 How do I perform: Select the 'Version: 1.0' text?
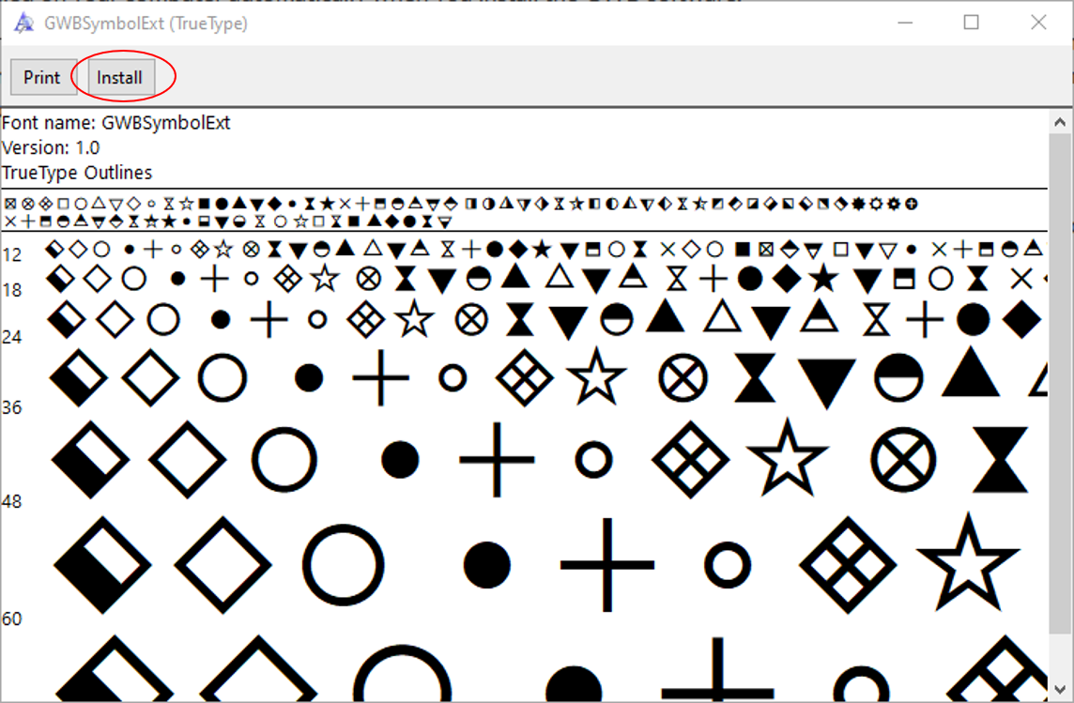pyautogui.click(x=51, y=148)
